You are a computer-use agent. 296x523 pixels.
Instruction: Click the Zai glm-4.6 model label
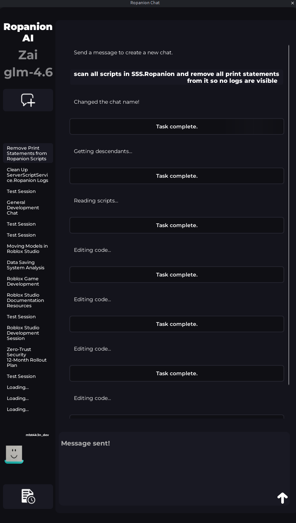[x=28, y=63]
